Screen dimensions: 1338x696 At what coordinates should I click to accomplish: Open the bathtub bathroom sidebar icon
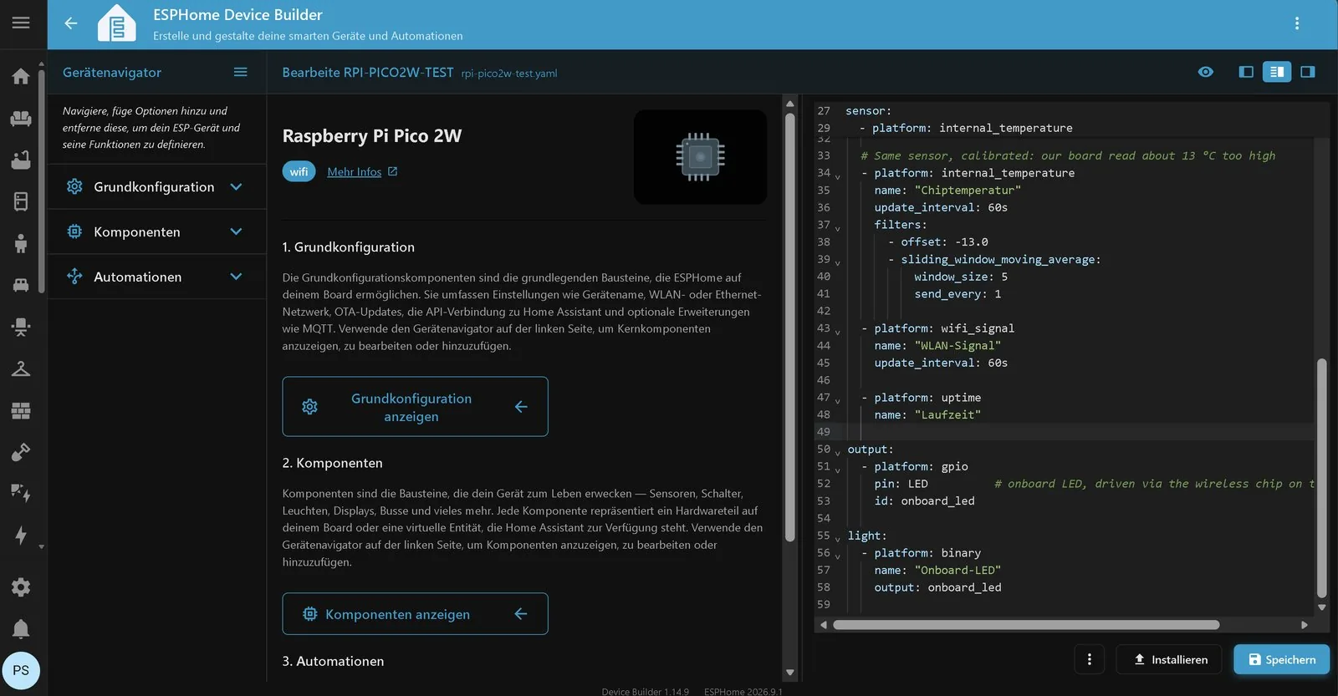pyautogui.click(x=21, y=160)
